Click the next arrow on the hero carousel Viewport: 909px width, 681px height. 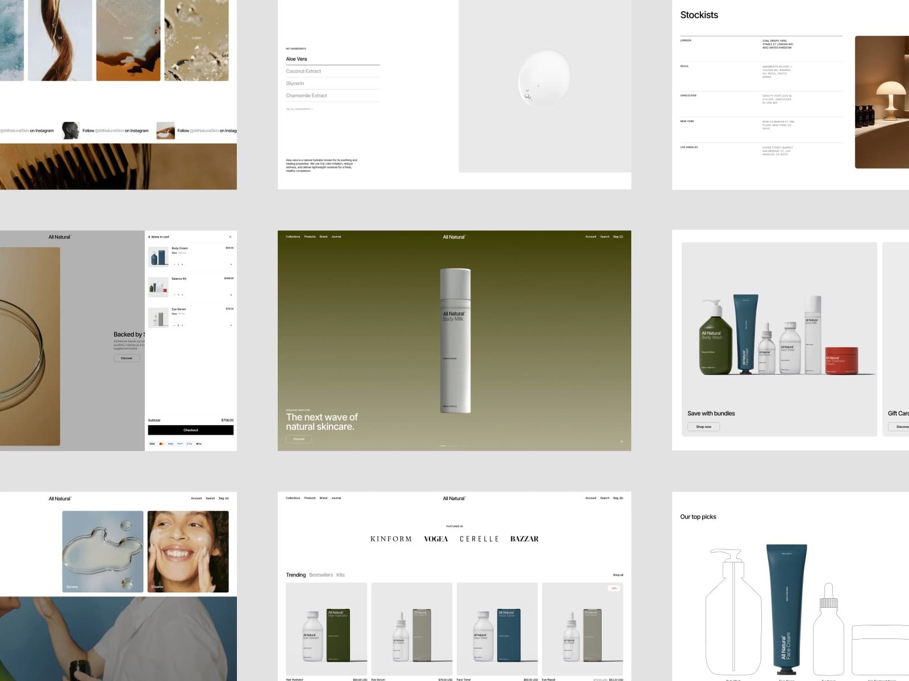pos(622,441)
